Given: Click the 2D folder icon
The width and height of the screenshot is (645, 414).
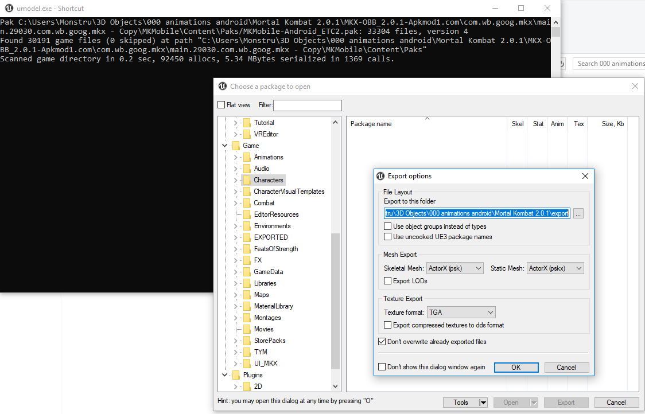Looking at the screenshot, I should pyautogui.click(x=247, y=386).
